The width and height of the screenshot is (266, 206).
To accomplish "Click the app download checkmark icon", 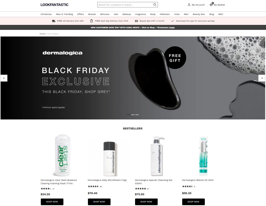I will (173, 21).
